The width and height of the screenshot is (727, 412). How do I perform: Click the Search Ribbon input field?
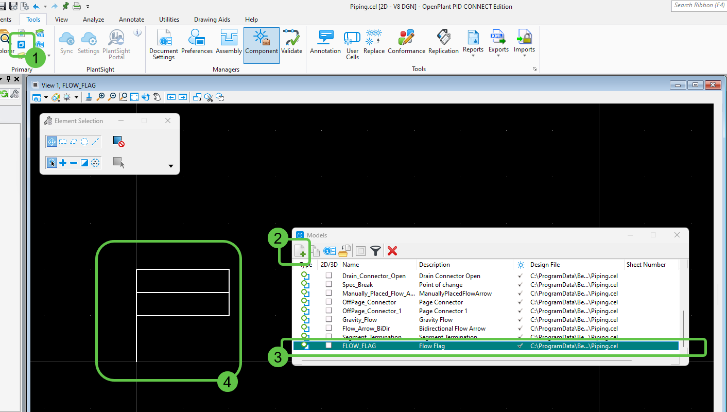(x=699, y=5)
